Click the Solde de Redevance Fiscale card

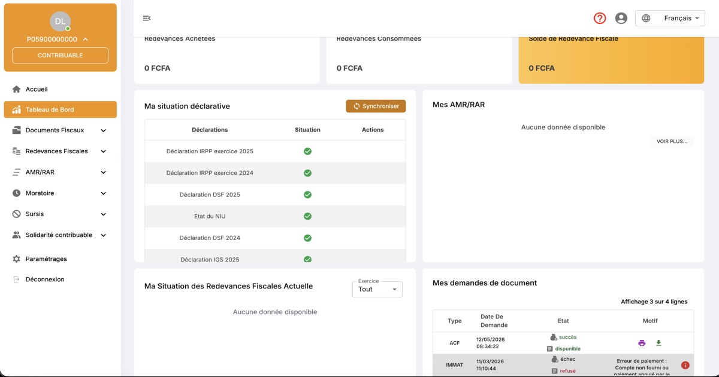tap(611, 60)
